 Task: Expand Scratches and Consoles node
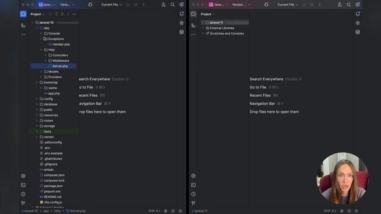tap(202, 33)
